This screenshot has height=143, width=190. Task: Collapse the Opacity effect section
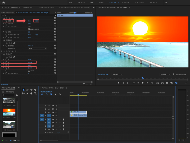coord(2,40)
